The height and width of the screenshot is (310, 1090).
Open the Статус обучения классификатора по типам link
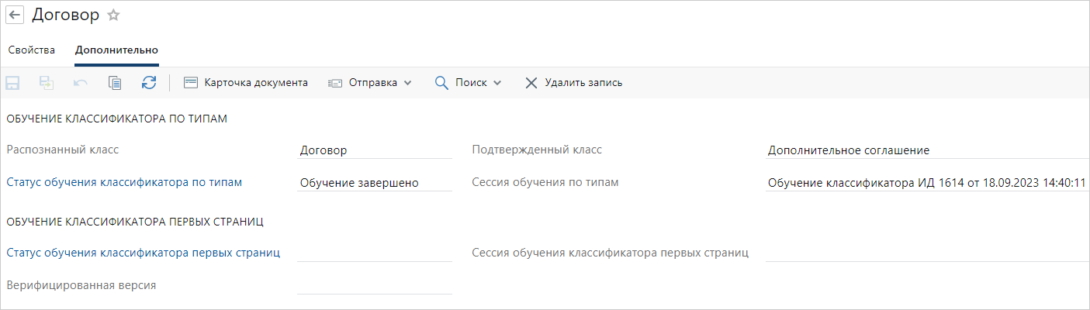(124, 182)
